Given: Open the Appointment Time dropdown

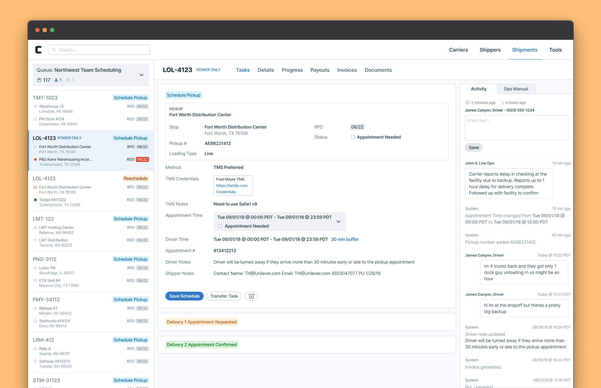Looking at the screenshot, I should [x=338, y=222].
